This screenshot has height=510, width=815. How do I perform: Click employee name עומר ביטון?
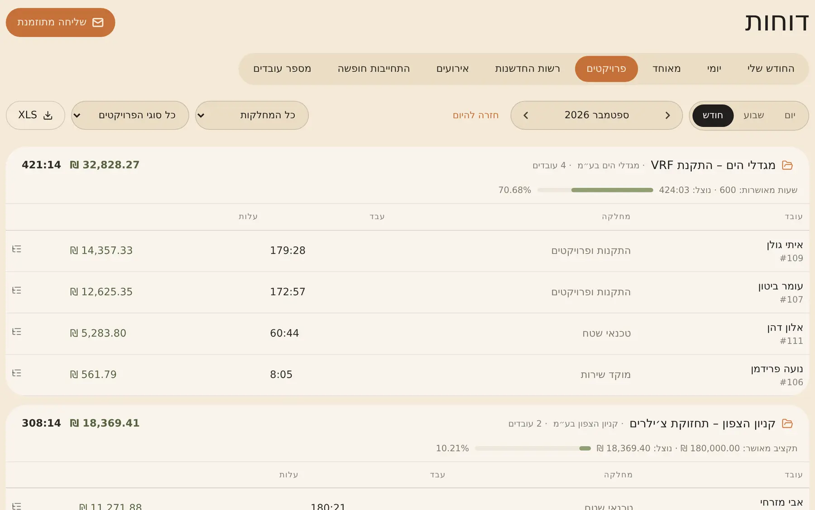781,286
